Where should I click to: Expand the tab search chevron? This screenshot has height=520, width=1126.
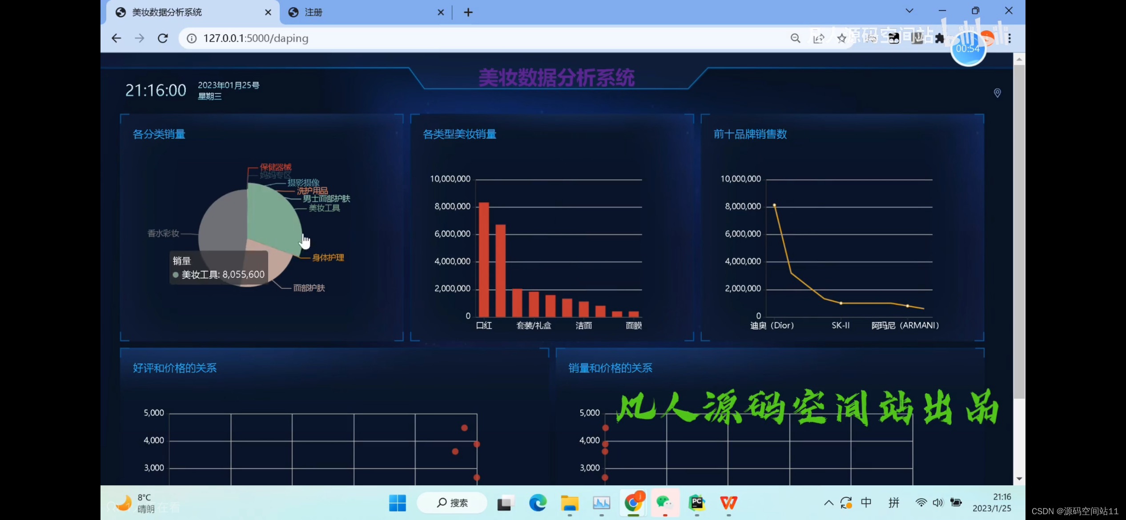(x=909, y=11)
